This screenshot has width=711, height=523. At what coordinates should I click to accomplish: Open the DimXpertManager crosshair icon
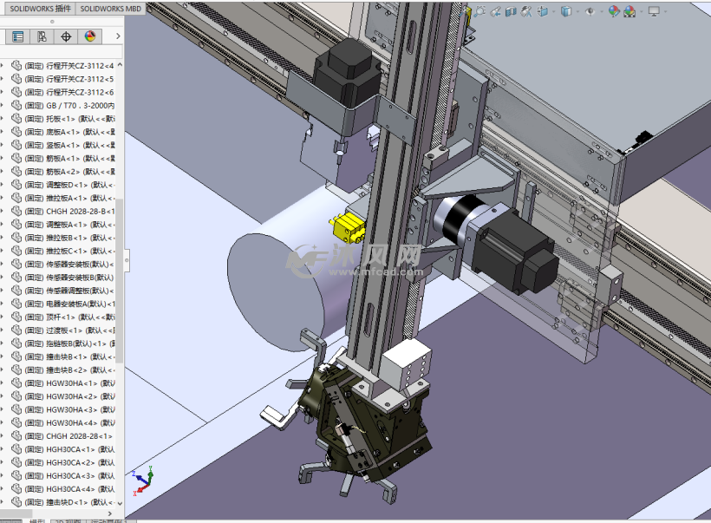tap(66, 36)
